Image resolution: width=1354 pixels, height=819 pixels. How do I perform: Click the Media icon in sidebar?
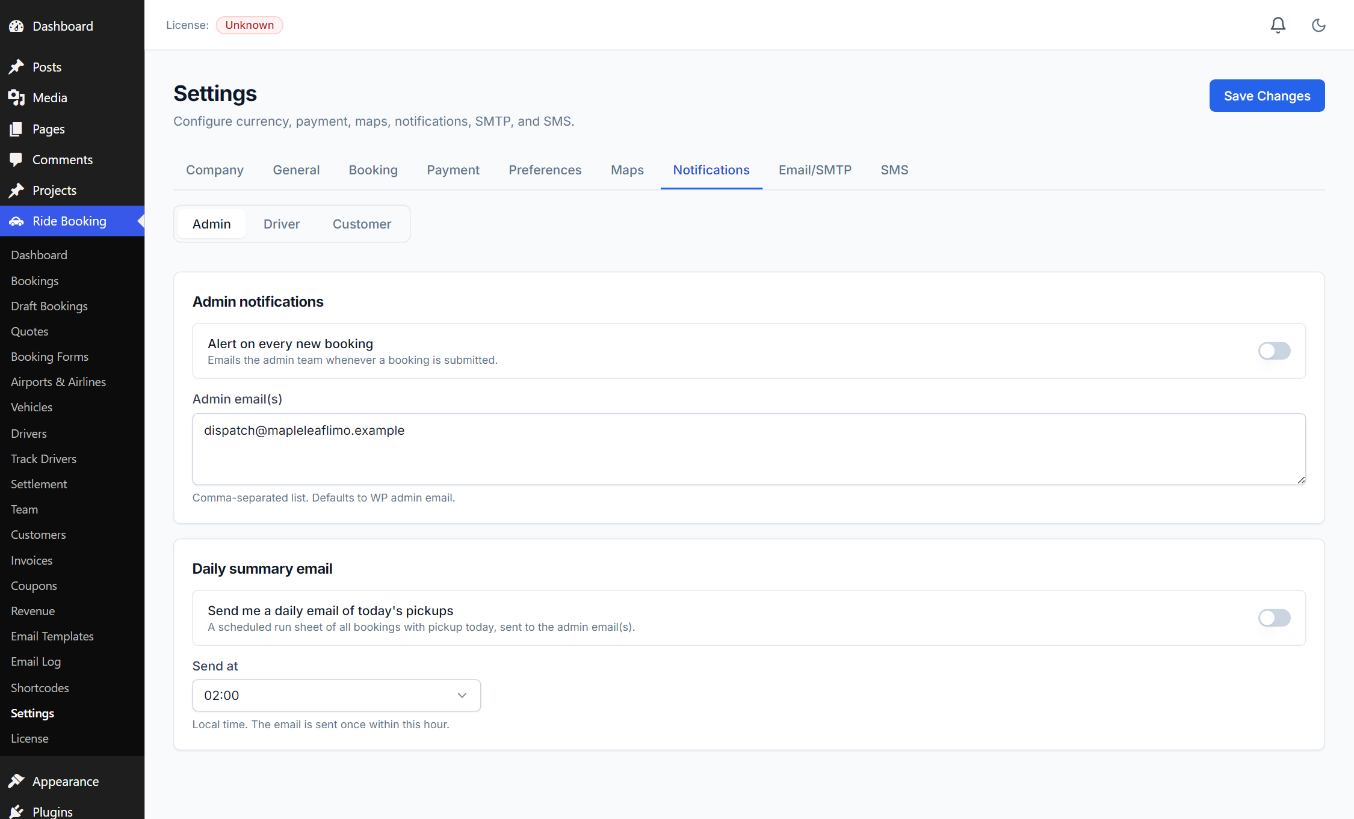coord(16,98)
